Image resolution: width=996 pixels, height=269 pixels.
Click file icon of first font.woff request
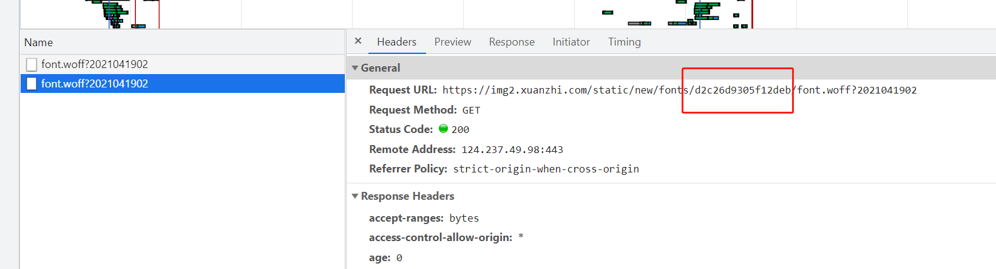32,64
